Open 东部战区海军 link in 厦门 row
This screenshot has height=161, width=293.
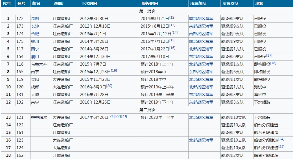click(x=201, y=57)
